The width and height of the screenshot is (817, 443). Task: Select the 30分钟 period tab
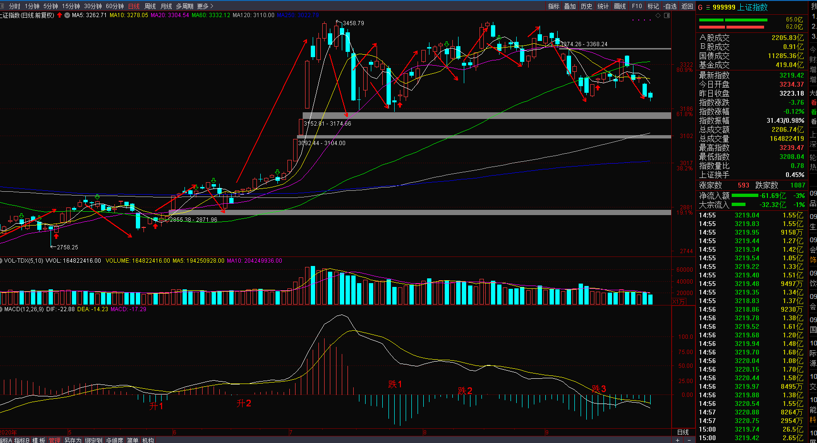click(x=93, y=6)
